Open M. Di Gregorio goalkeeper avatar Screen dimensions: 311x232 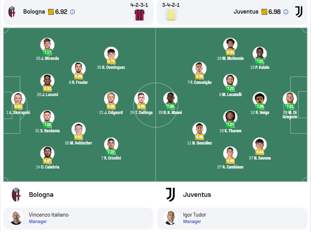point(290,99)
